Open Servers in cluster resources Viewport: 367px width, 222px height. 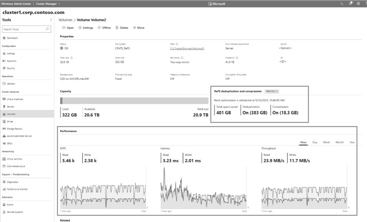click(x=9, y=107)
